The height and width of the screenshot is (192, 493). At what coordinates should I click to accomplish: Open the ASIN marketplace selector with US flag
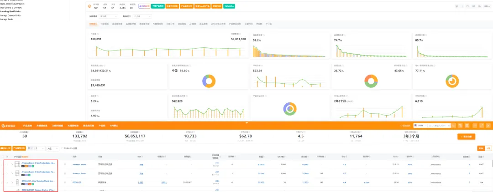[420, 125]
